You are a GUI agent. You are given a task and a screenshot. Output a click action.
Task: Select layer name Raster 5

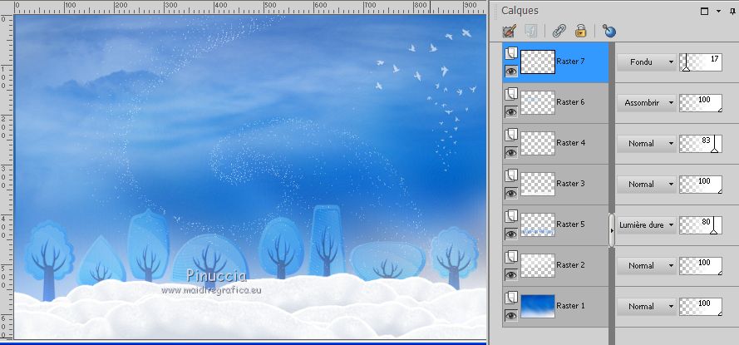tap(570, 224)
